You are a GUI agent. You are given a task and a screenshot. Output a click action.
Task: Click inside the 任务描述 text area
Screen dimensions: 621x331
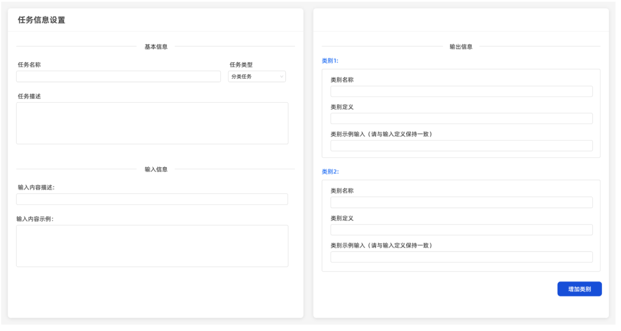point(152,123)
